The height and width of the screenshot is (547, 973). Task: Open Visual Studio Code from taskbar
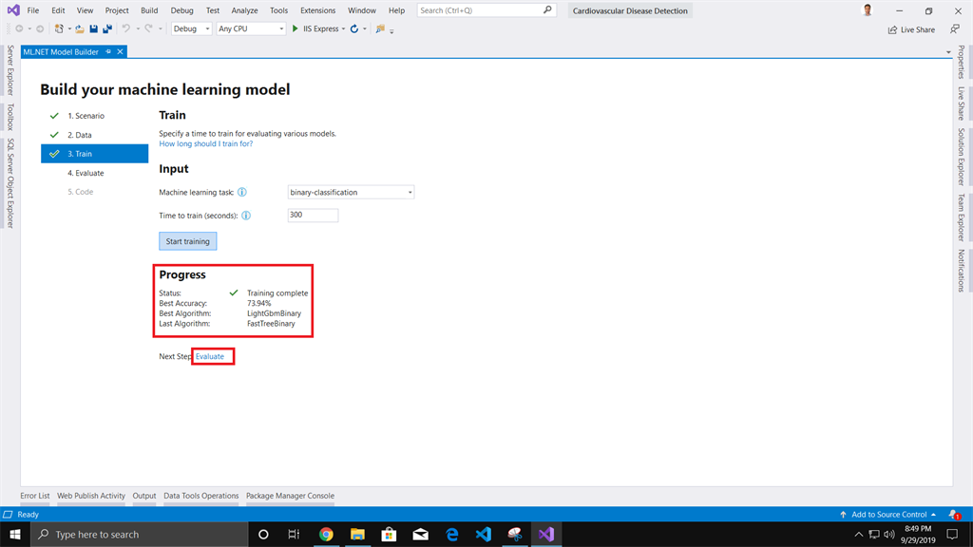[484, 534]
